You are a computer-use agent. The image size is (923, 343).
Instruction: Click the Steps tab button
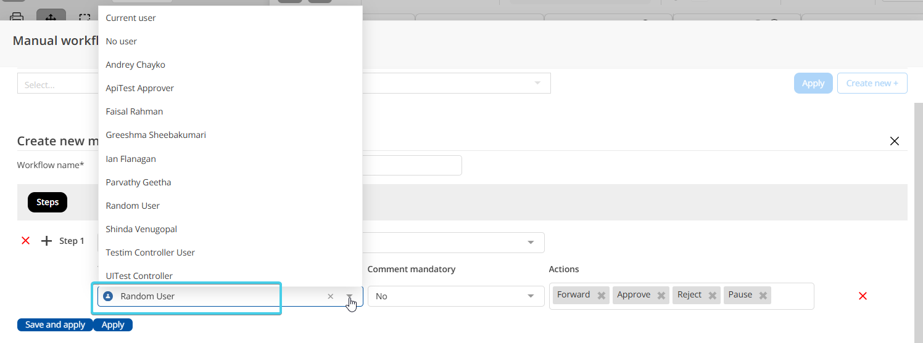pos(48,202)
